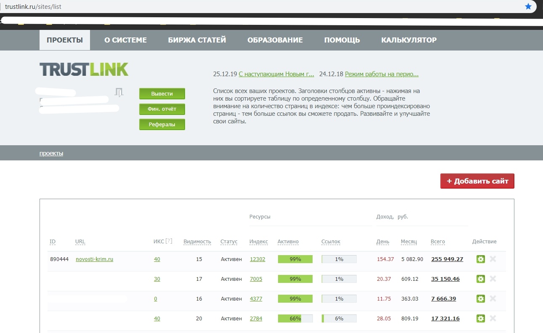Click the ИКС help question mark
This screenshot has width=543, height=333.
pyautogui.click(x=169, y=241)
